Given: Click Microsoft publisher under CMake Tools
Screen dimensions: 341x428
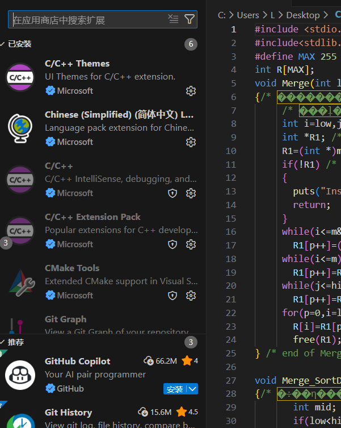Looking at the screenshot, I should click(75, 296).
